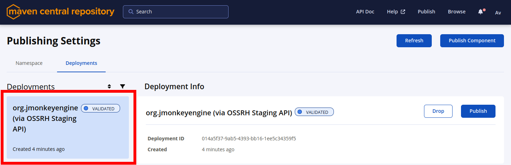The width and height of the screenshot is (511, 165).
Task: Select the Deployments tab
Action: [81, 63]
